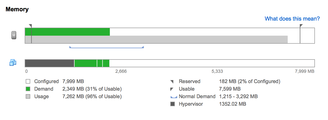Click the Normal Demand bracket legend icon
The image size is (328, 120).
click(174, 97)
